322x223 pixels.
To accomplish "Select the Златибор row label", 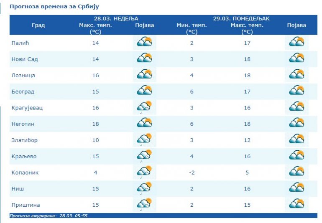I will [x=24, y=140].
